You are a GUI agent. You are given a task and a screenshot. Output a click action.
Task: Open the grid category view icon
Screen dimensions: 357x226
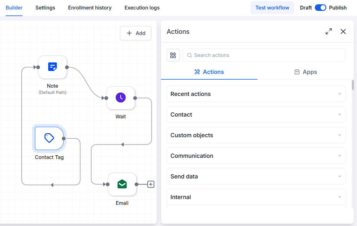[x=173, y=55]
